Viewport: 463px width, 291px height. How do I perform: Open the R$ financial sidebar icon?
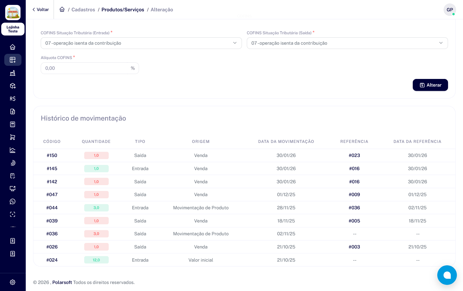point(13,99)
